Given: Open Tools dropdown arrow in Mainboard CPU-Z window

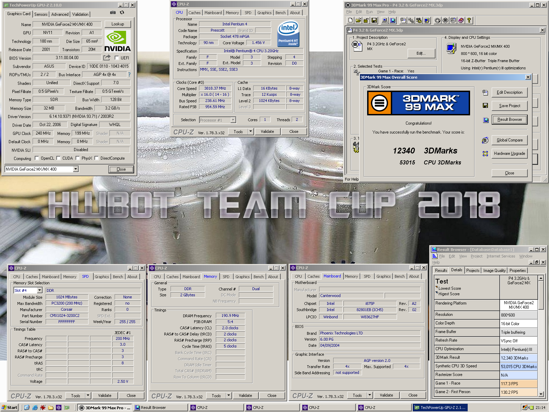Looking at the screenshot, I should pos(370,395).
